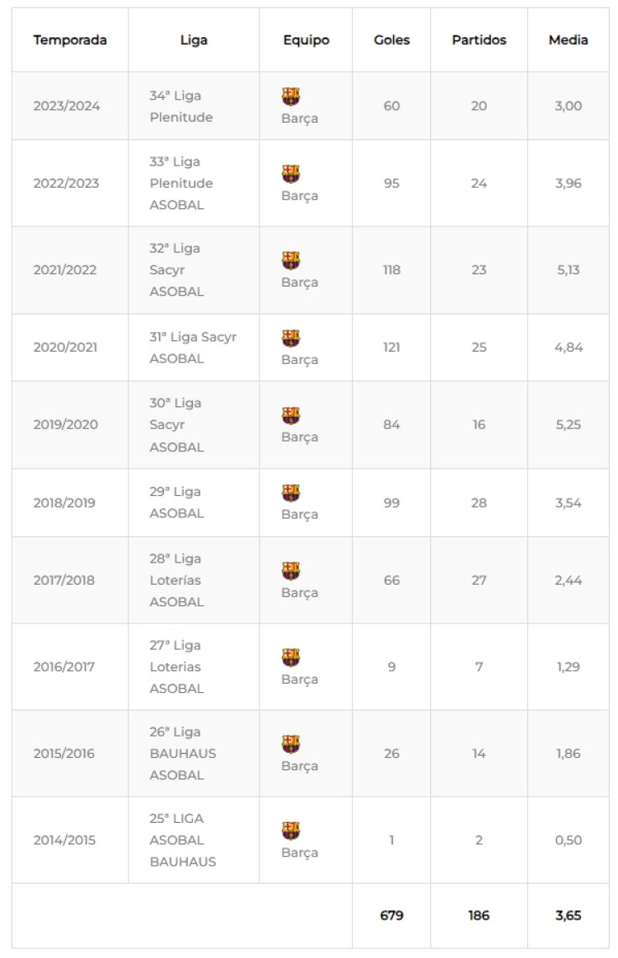This screenshot has width=618, height=958.
Task: Click the Barça crest in the 2022/2023 row
Action: point(290,174)
